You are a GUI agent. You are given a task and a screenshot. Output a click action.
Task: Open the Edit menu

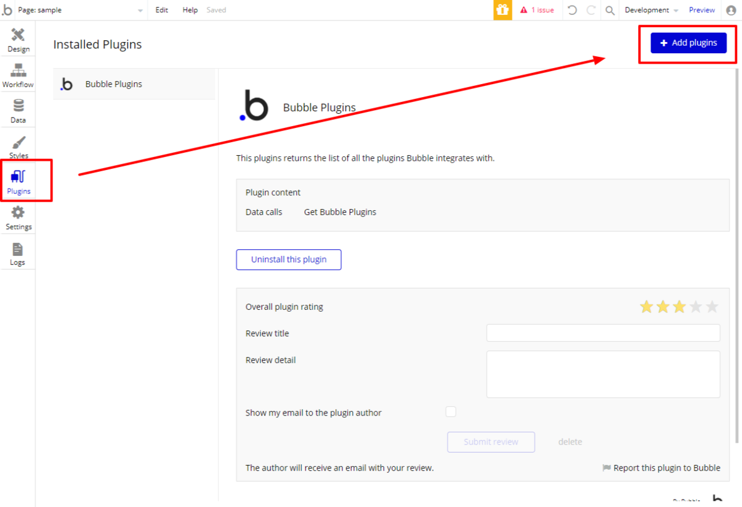tap(161, 10)
